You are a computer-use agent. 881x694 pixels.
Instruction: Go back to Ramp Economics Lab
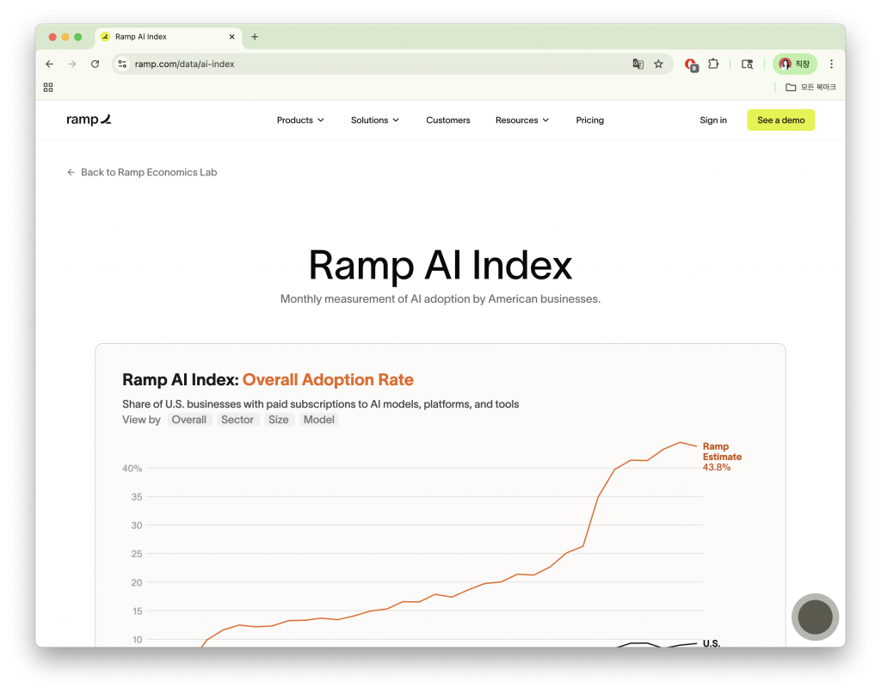pyautogui.click(x=142, y=172)
